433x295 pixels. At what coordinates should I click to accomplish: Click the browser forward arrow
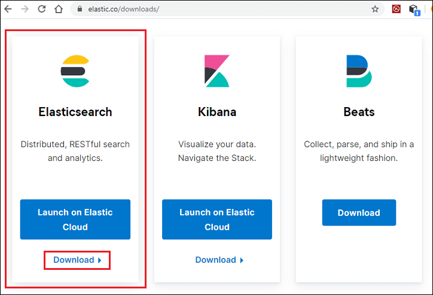coord(25,9)
